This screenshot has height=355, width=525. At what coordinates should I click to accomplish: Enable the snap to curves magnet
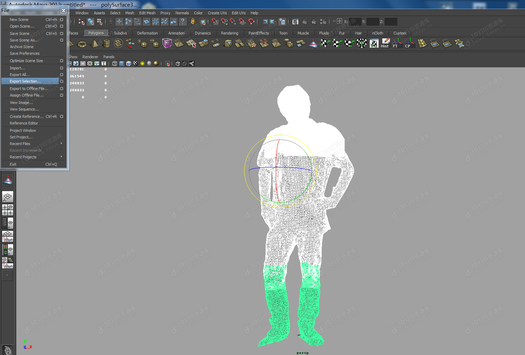(224, 22)
